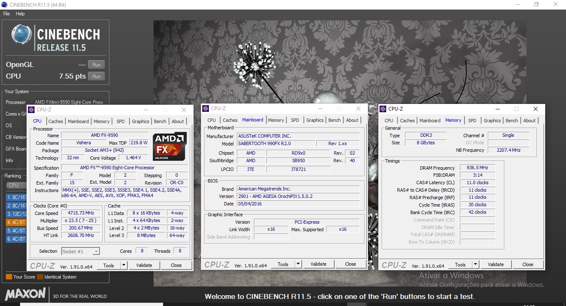The height and width of the screenshot is (306, 566).
Task: Click the Model field SABERTOOTH 990FX R2.0
Action: (276, 143)
